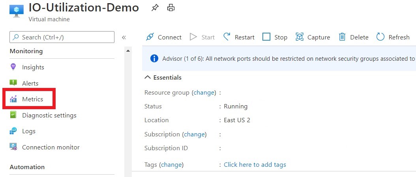Click the "Click here to add tags" link
This screenshot has width=416, height=177.
pyautogui.click(x=255, y=165)
